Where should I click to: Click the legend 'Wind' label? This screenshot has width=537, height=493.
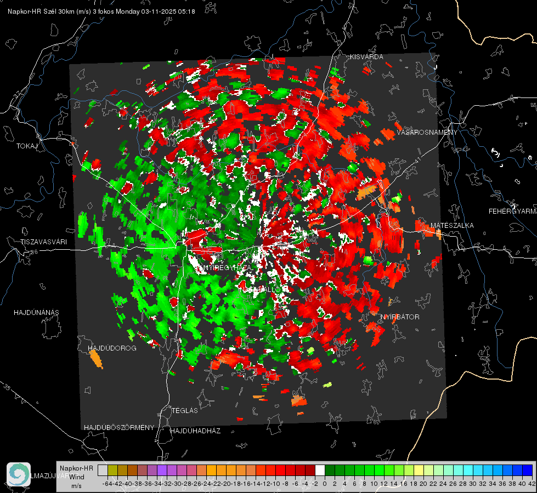tap(77, 477)
